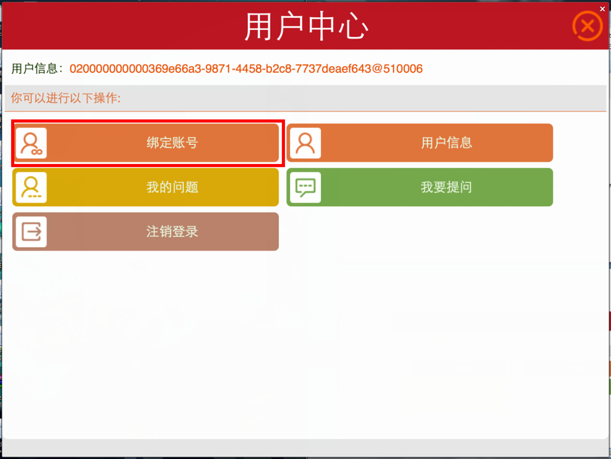Click the profile silhouette icon on 用户信息
The image size is (611, 459).
[x=305, y=142]
